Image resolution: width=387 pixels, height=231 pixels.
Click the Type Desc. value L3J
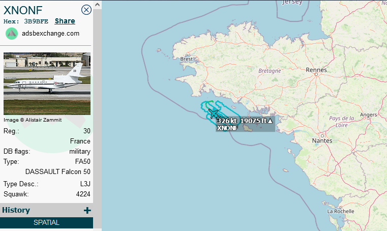point(85,184)
